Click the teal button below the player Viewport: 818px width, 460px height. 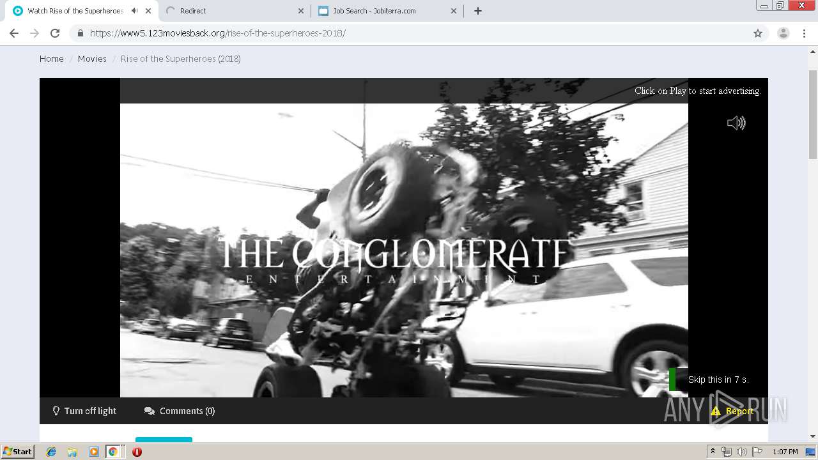[164, 440]
